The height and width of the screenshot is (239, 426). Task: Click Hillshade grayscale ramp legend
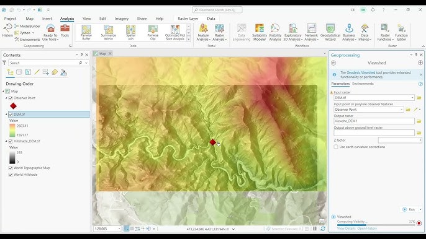(x=12, y=157)
